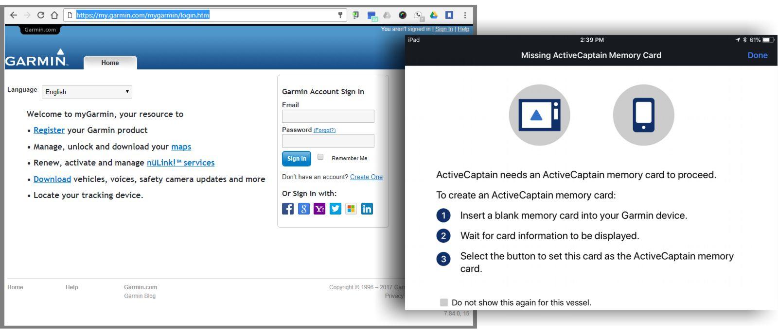Tap the 2:39 PM clock

click(592, 40)
